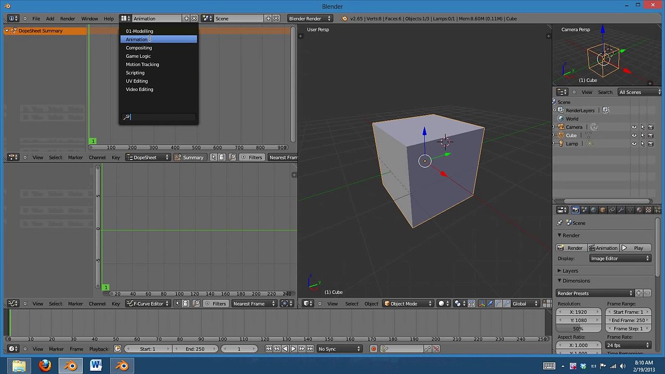Screen dimensions: 665x374
Task: Open the F-Curve Editor mode dropdown
Action: 148,303
